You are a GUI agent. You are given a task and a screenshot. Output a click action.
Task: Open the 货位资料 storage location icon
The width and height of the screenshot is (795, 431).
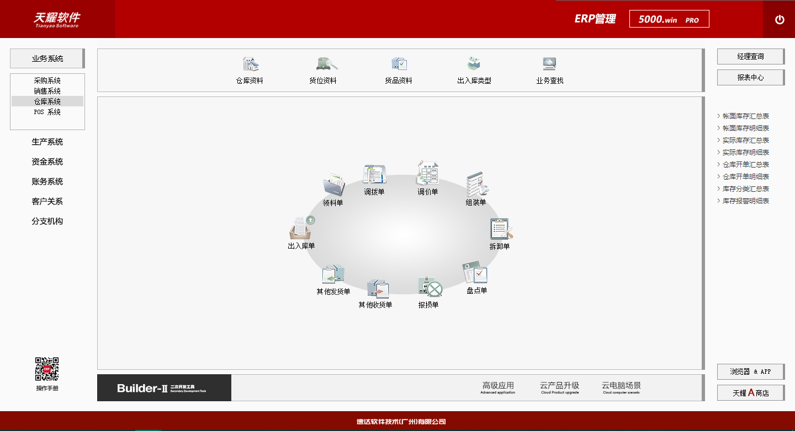click(x=323, y=64)
